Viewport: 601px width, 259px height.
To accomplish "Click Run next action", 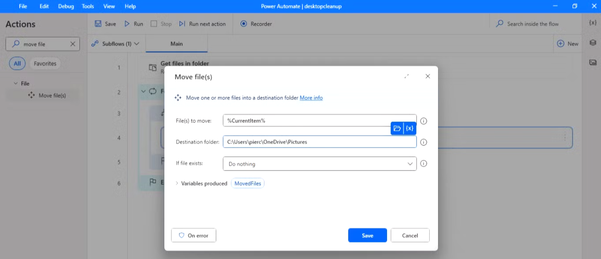I will (x=202, y=24).
